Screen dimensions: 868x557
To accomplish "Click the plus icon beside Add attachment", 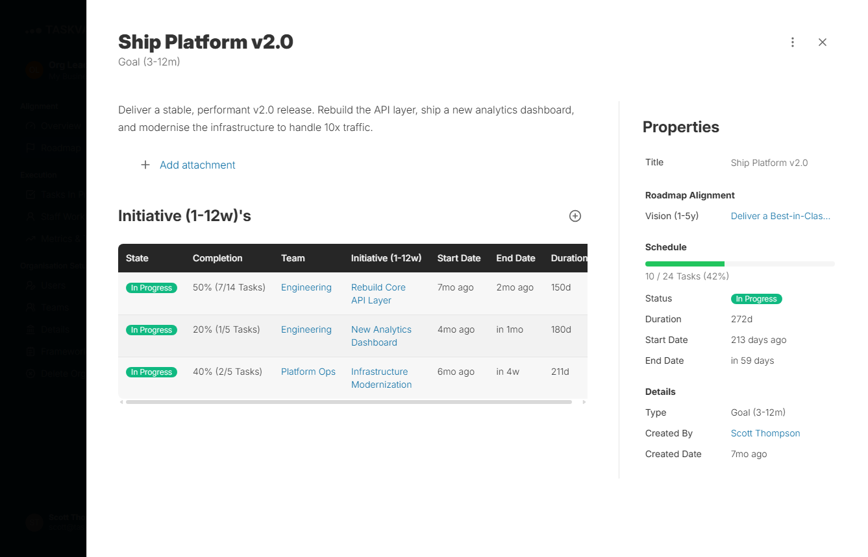I will point(145,165).
